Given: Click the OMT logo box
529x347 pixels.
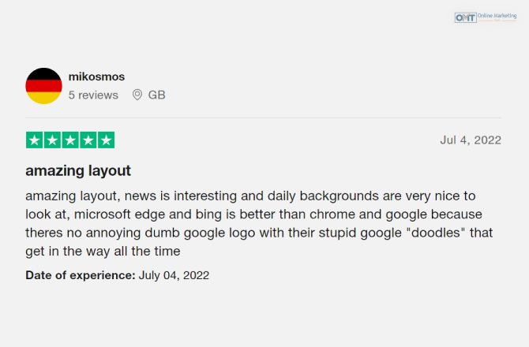Looking at the screenshot, I should click(x=466, y=17).
